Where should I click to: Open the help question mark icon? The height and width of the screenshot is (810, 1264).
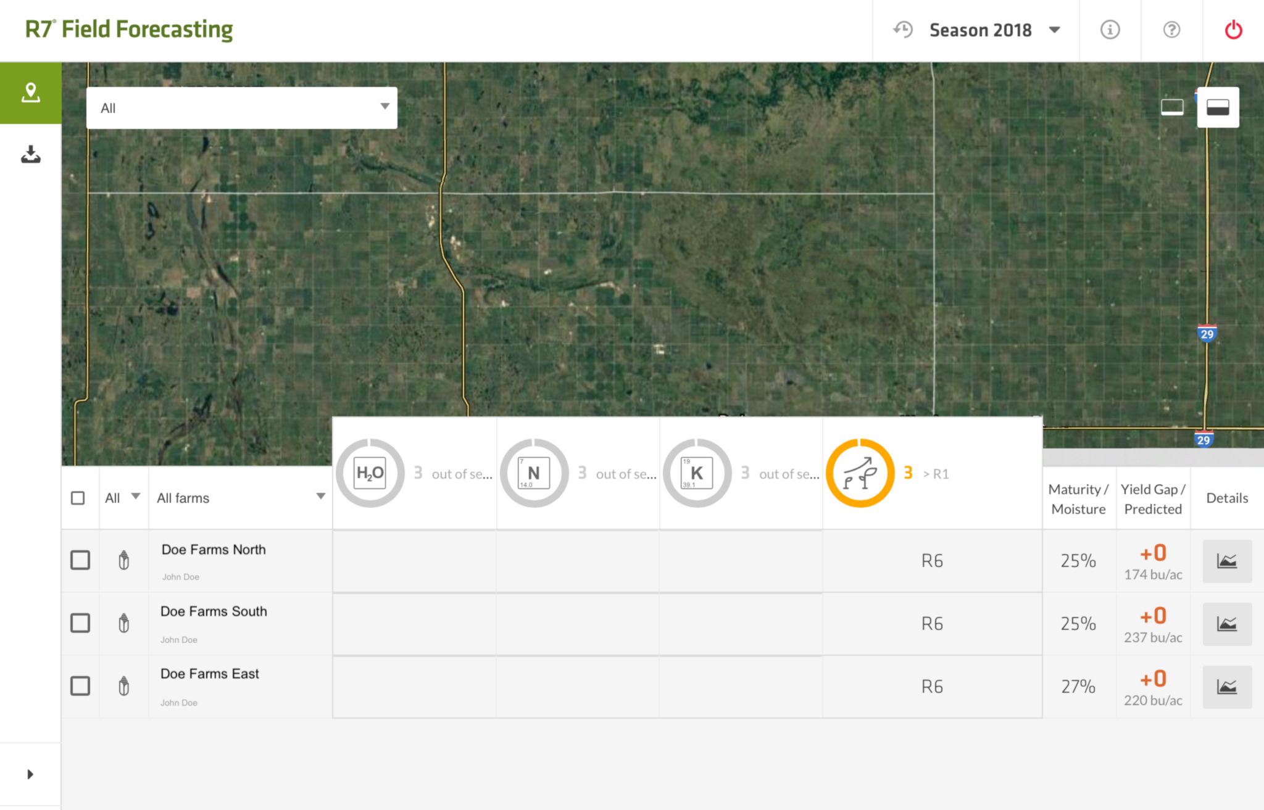tap(1171, 30)
